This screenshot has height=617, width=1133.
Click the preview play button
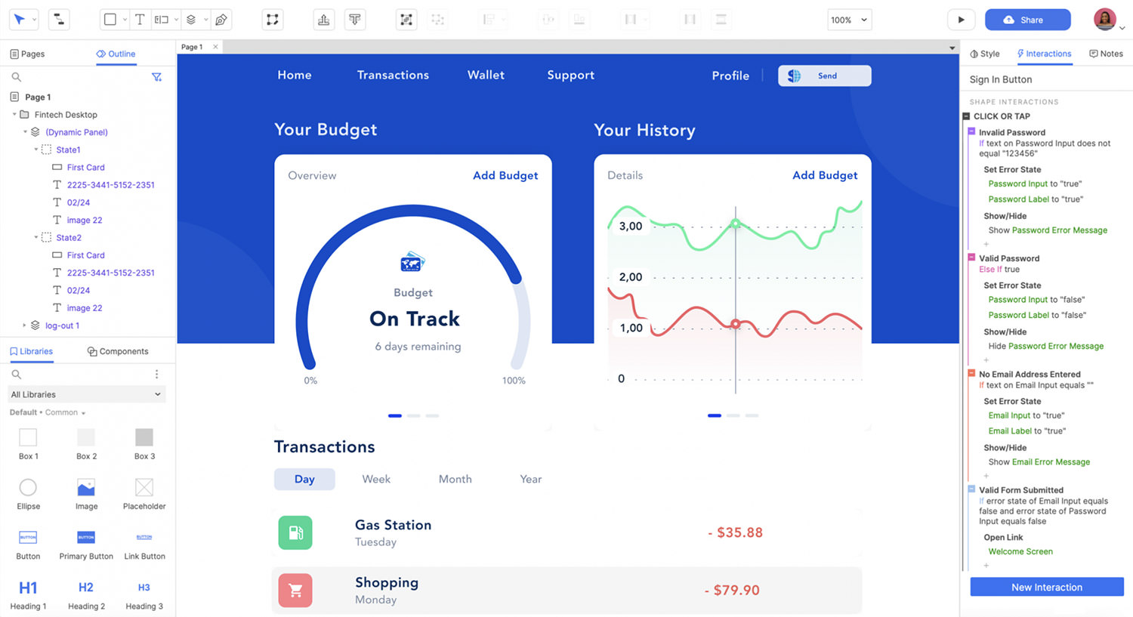point(961,20)
